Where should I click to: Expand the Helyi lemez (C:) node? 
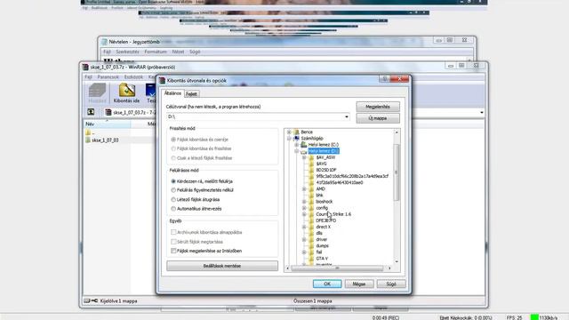tap(296, 144)
